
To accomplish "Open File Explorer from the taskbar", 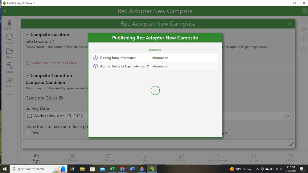I will (x=82, y=169).
